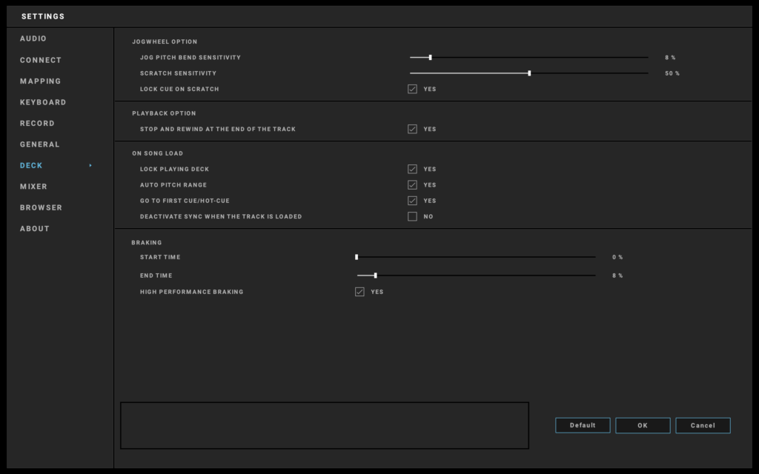Show the About section
Viewport: 759px width, 474px height.
35,229
